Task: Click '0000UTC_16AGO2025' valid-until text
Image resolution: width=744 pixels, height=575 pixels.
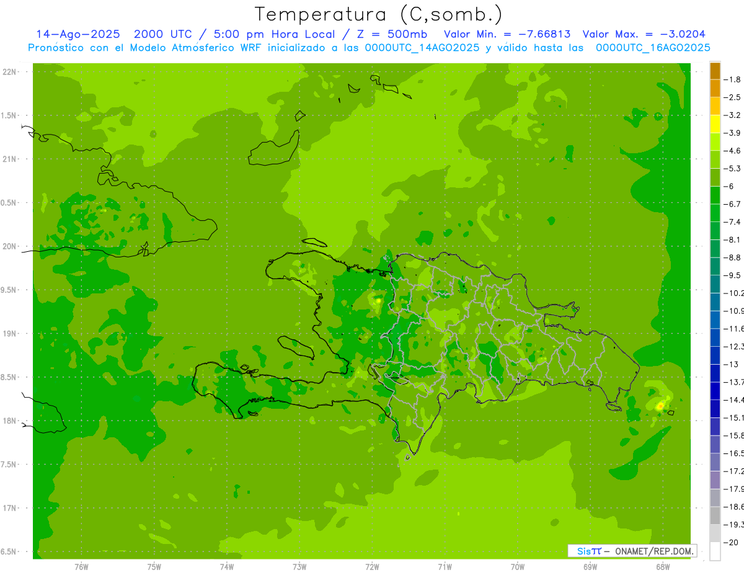Action: click(x=652, y=47)
